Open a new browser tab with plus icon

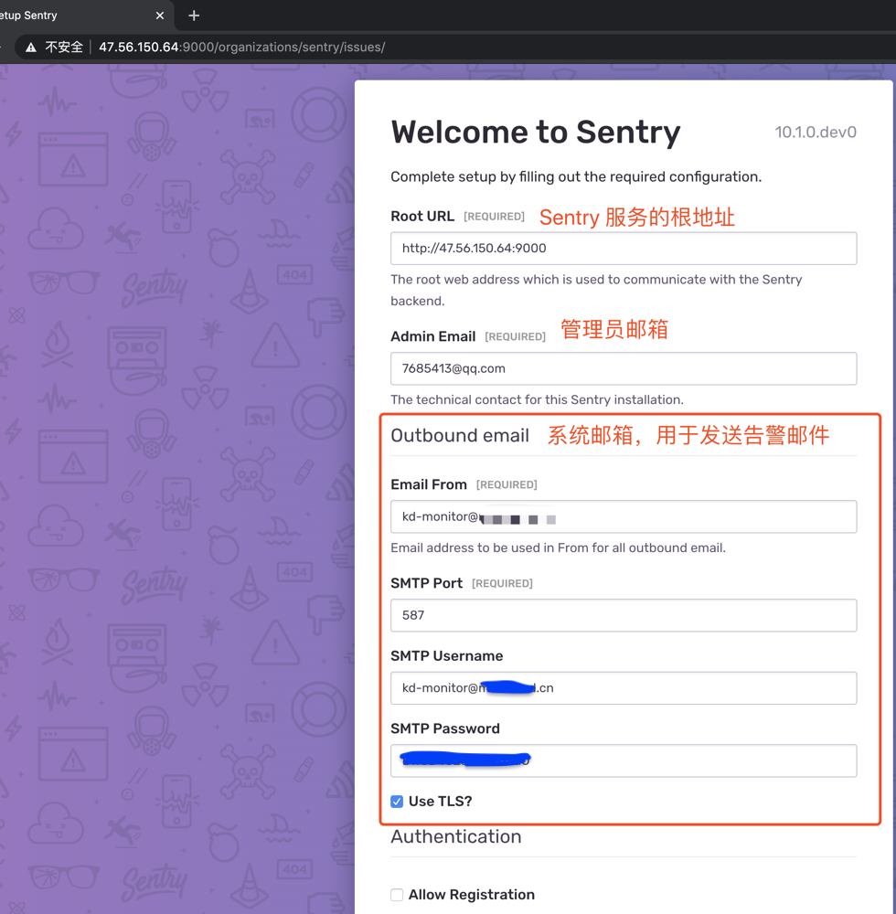click(194, 16)
